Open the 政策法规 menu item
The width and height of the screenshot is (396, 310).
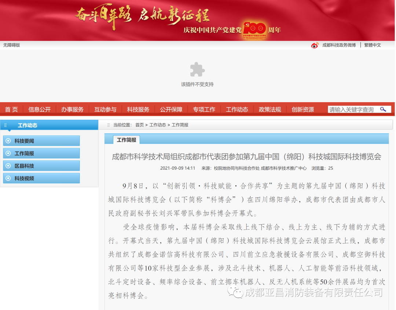point(270,109)
